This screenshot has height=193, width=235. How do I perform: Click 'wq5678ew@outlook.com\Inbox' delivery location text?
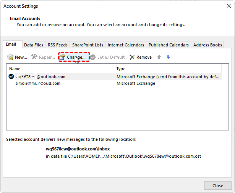point(78,149)
